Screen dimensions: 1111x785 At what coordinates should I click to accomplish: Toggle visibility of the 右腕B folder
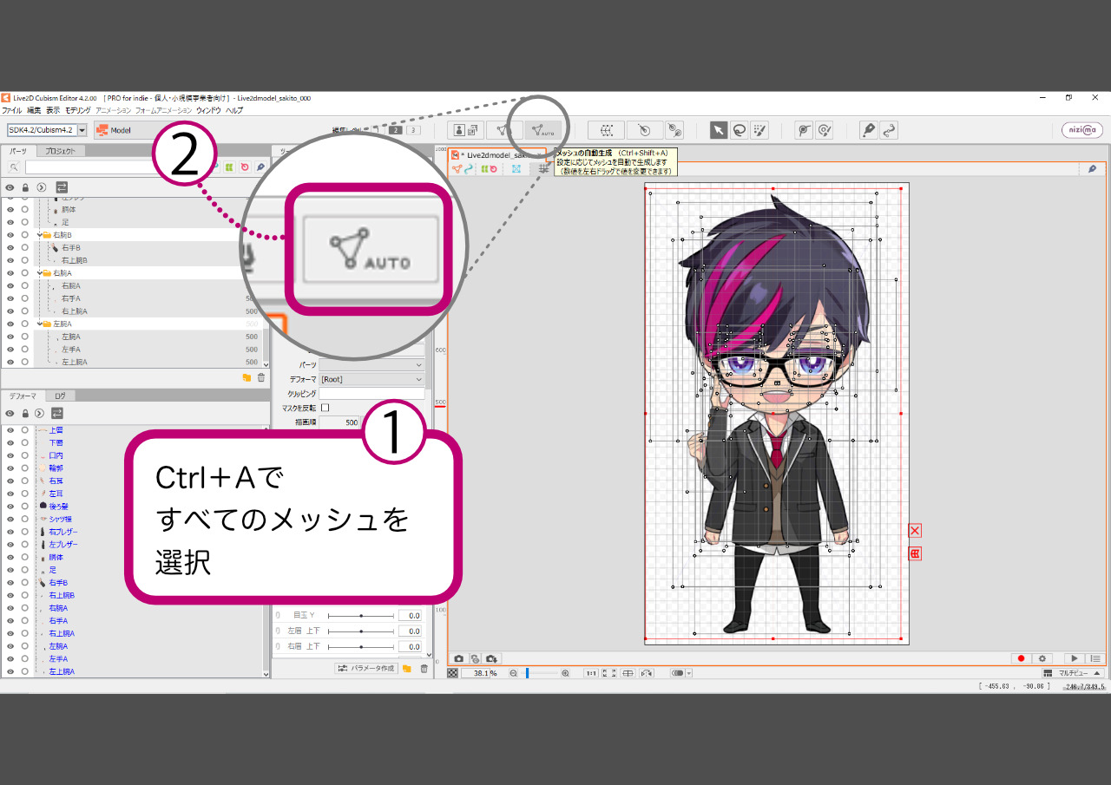coord(10,235)
